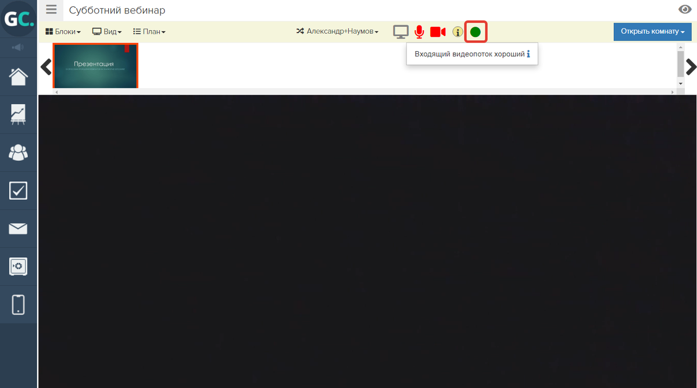Toggle the red microphone
The height and width of the screenshot is (388, 697).
[x=419, y=32]
